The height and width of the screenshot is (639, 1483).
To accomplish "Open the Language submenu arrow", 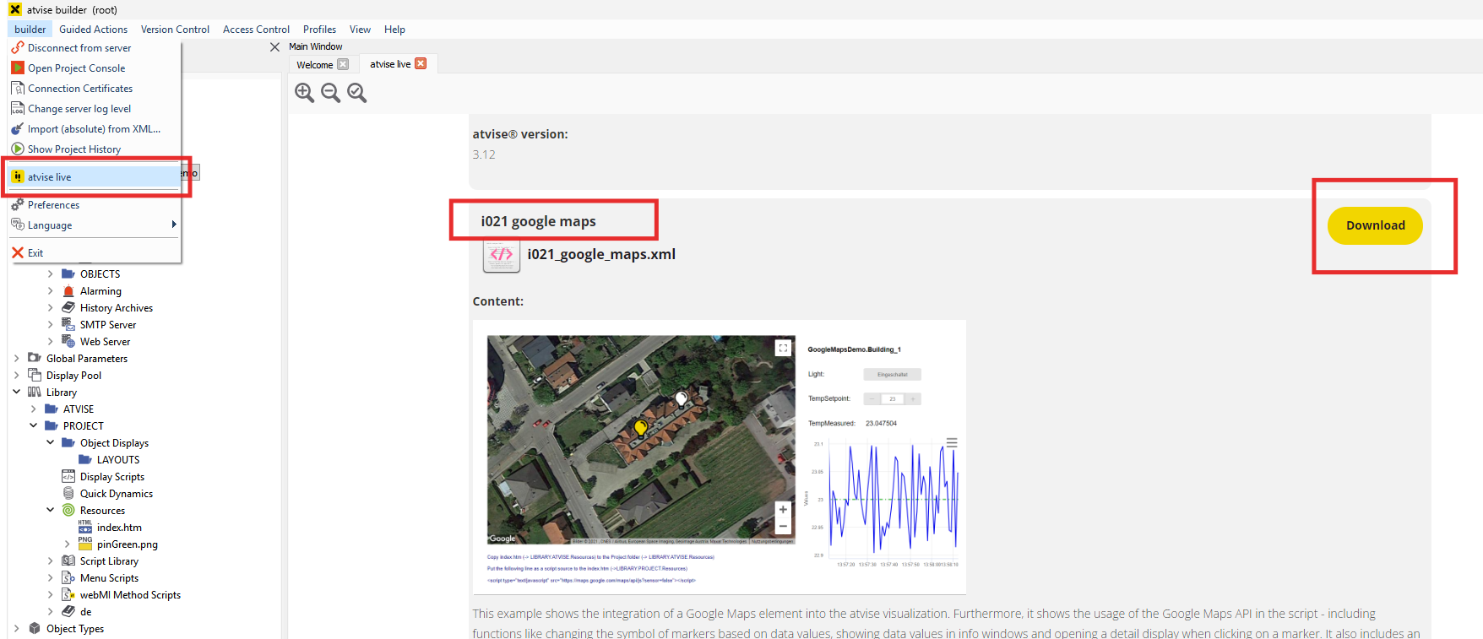I will (x=174, y=225).
